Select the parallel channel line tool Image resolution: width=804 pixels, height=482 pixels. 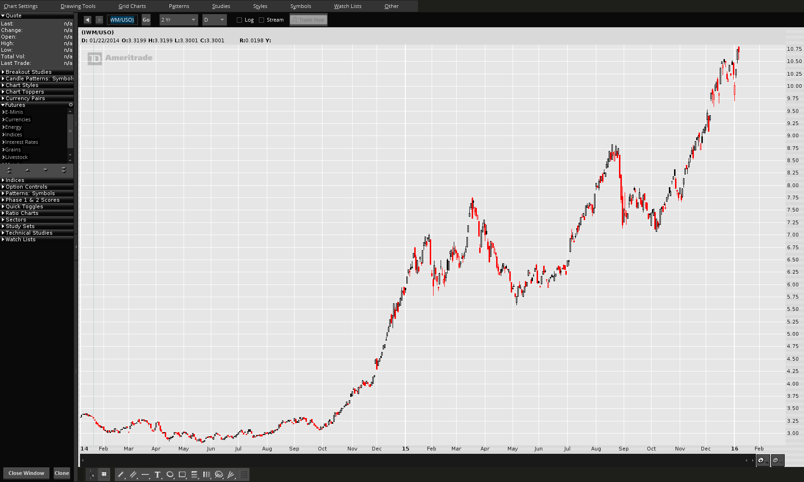tap(133, 474)
